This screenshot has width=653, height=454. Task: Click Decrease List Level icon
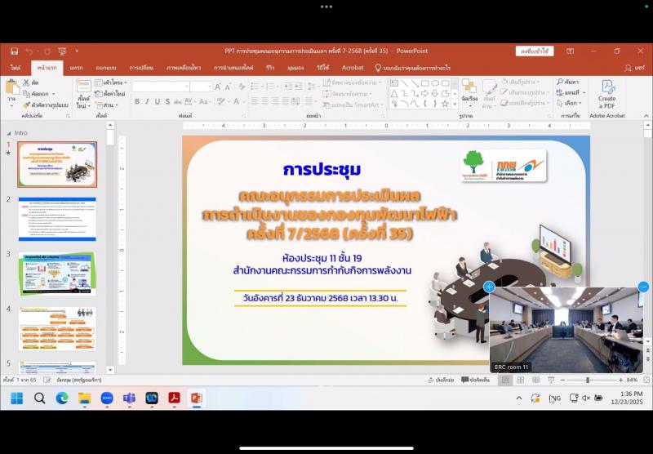point(287,87)
